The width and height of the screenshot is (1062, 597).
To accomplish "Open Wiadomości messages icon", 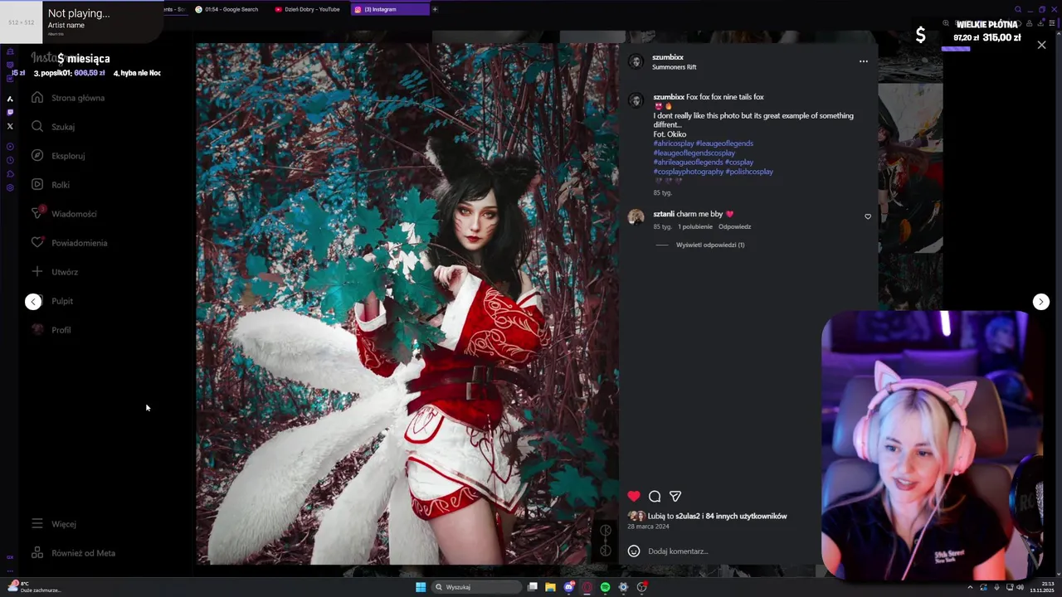I will coord(37,213).
